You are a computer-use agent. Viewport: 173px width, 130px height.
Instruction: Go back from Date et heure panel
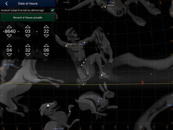click(7, 4)
